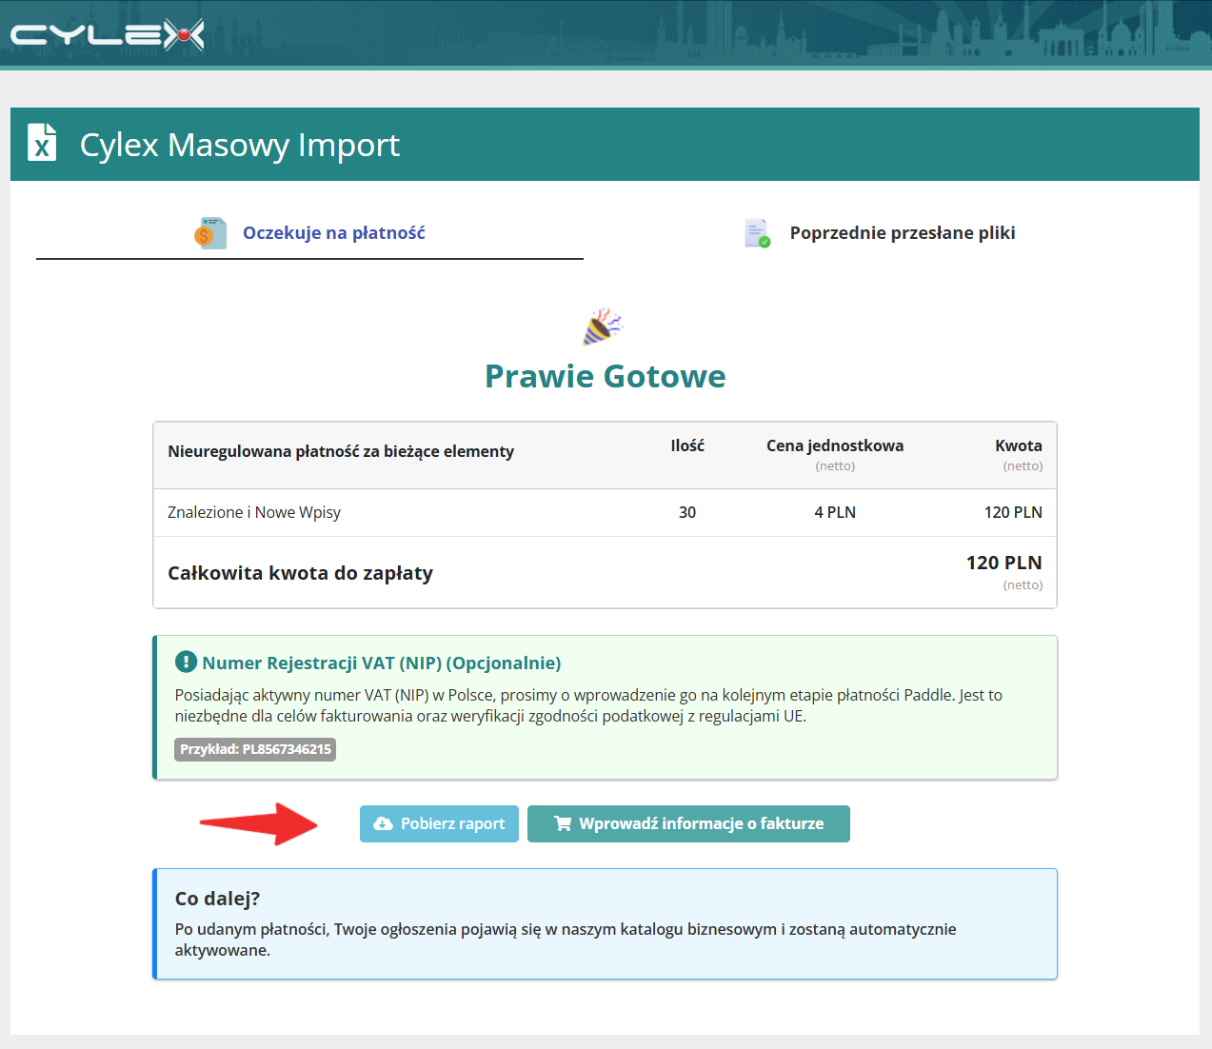Click the Przykład: PL8567346215 badge
Screen dimensions: 1212x1049
pyautogui.click(x=255, y=749)
